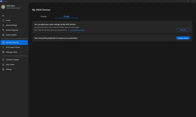Select the Router tab
Image resolution: width=196 pixels, height=117 pixels.
click(x=67, y=16)
